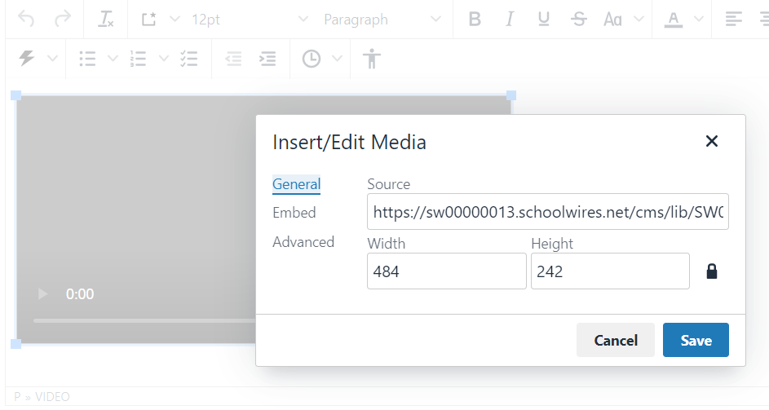Play the embedded video

(x=43, y=293)
